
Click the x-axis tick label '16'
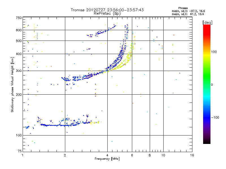[x=192, y=155]
